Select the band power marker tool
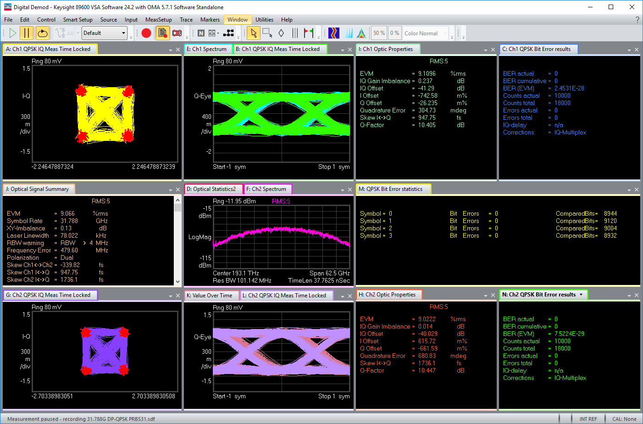This screenshot has width=643, height=424. click(x=295, y=33)
